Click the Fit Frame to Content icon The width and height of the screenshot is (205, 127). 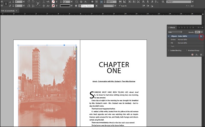pos(134,2)
